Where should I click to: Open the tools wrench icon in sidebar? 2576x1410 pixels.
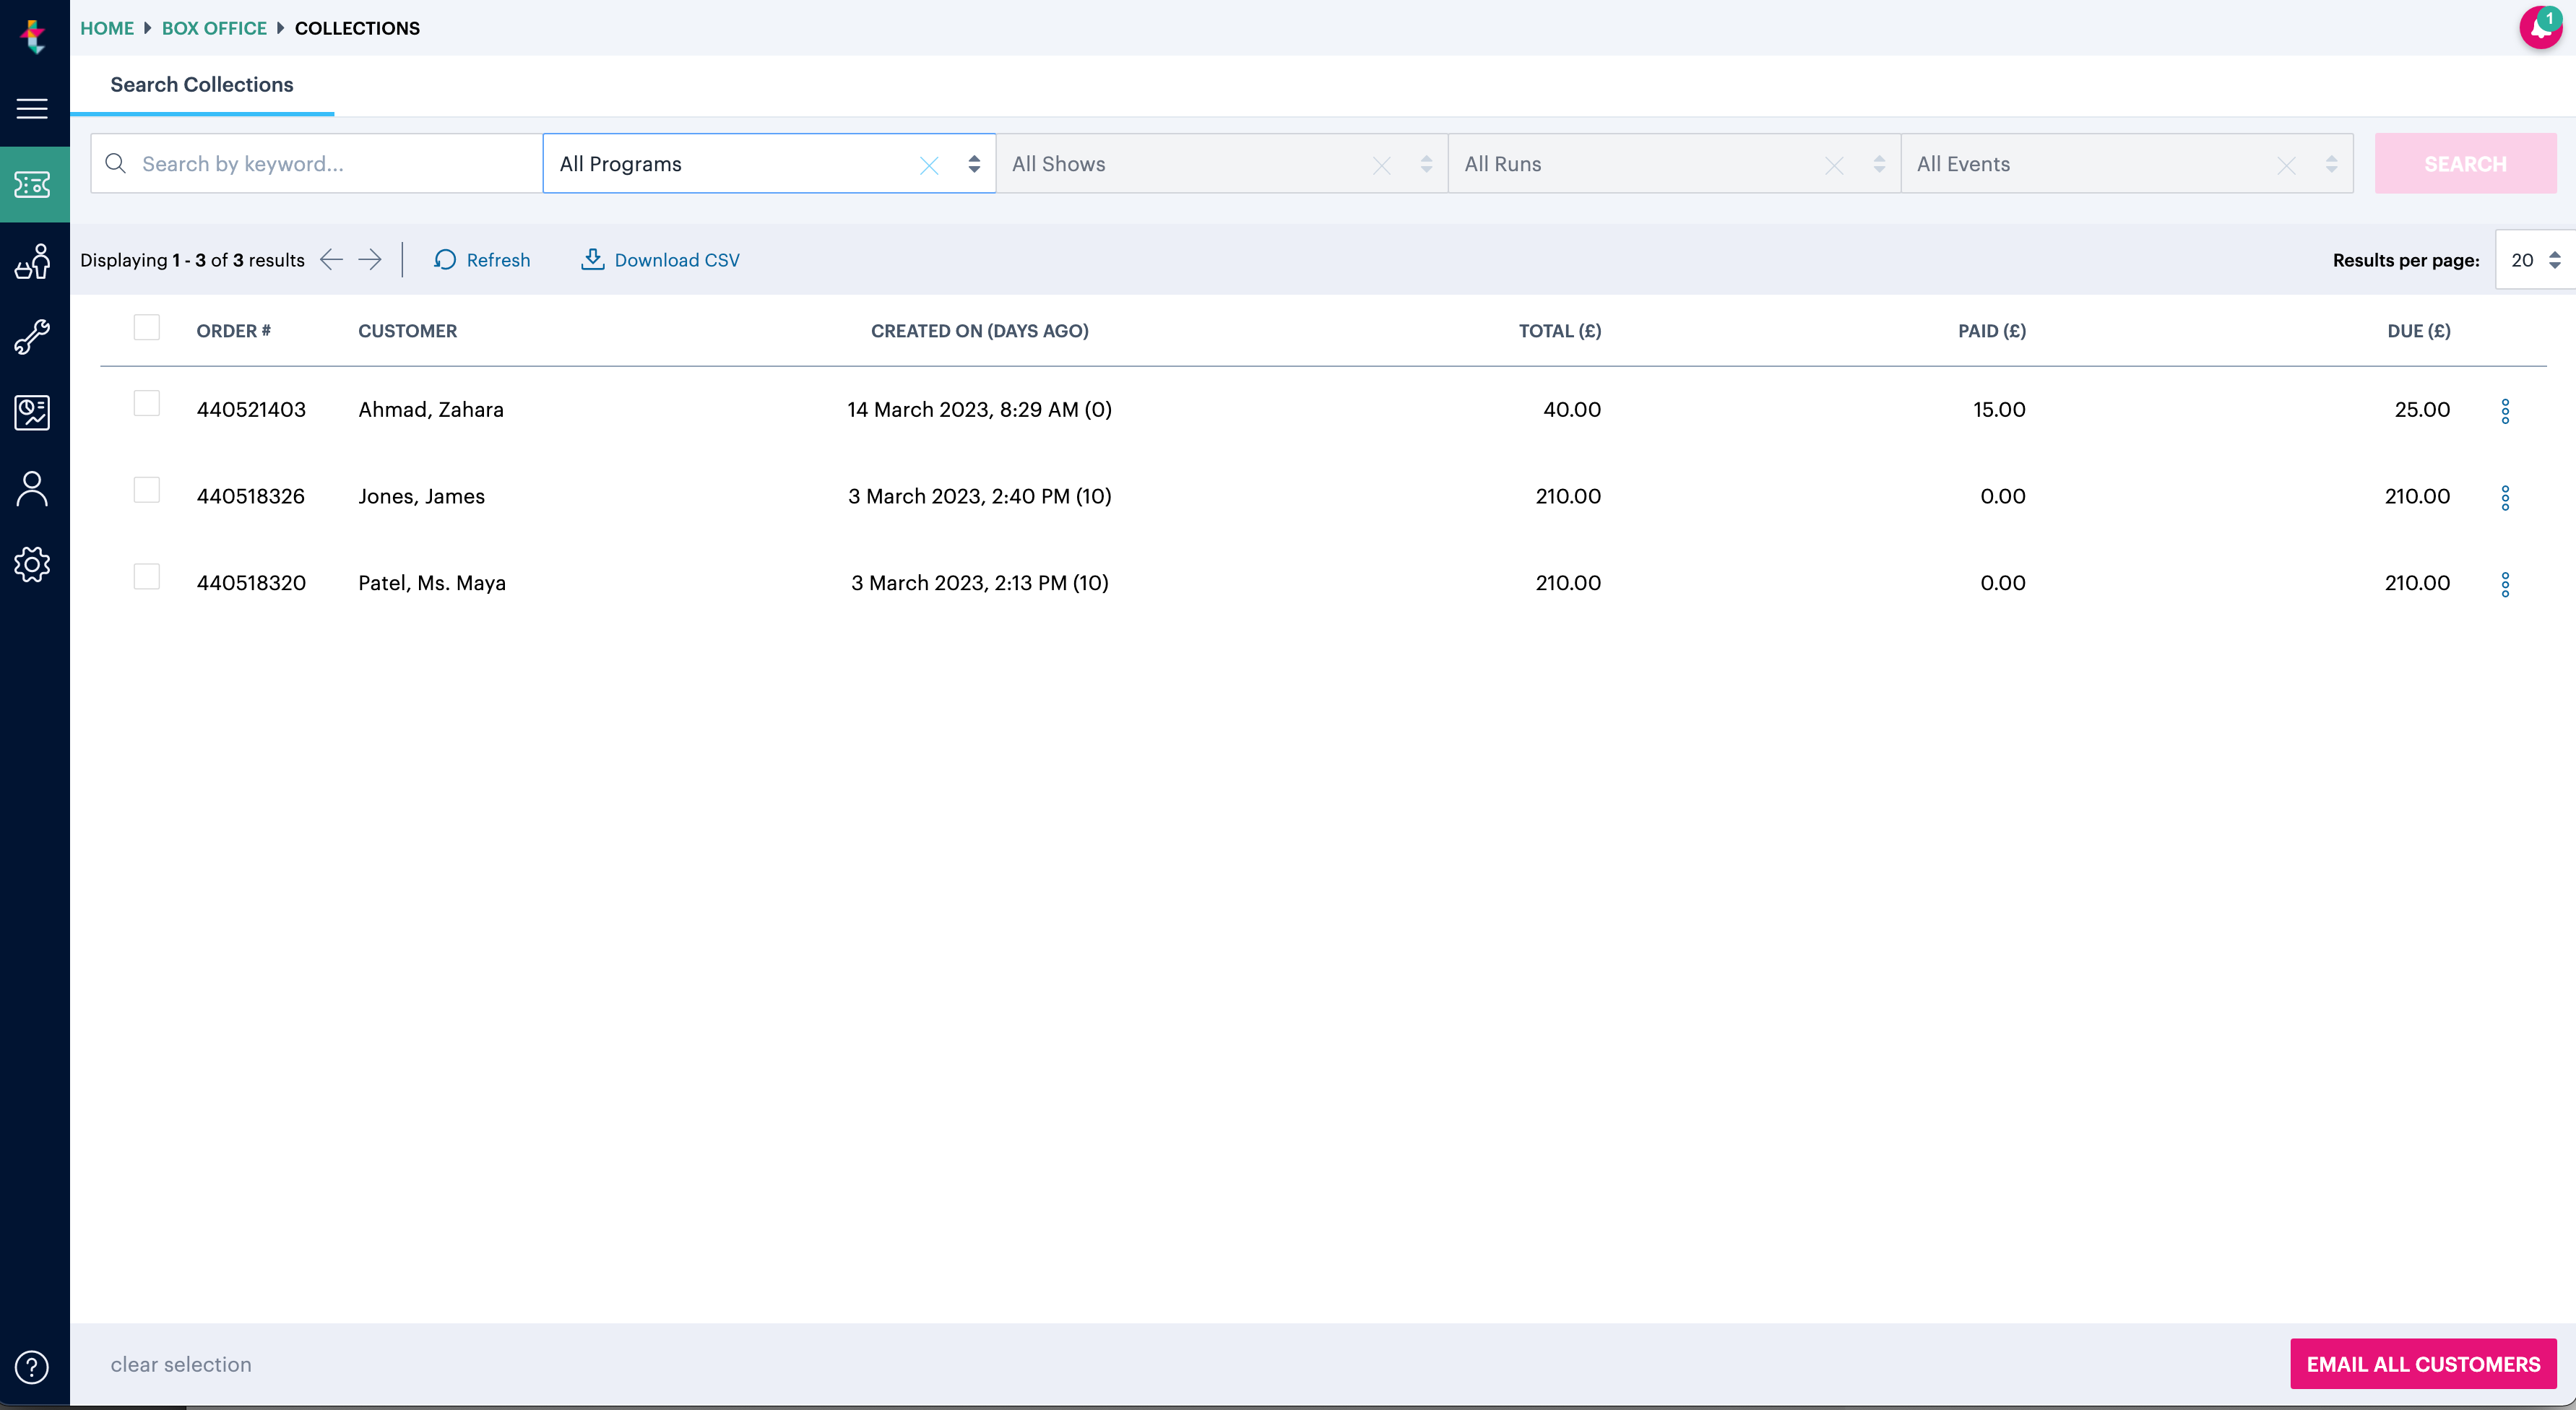tap(33, 337)
